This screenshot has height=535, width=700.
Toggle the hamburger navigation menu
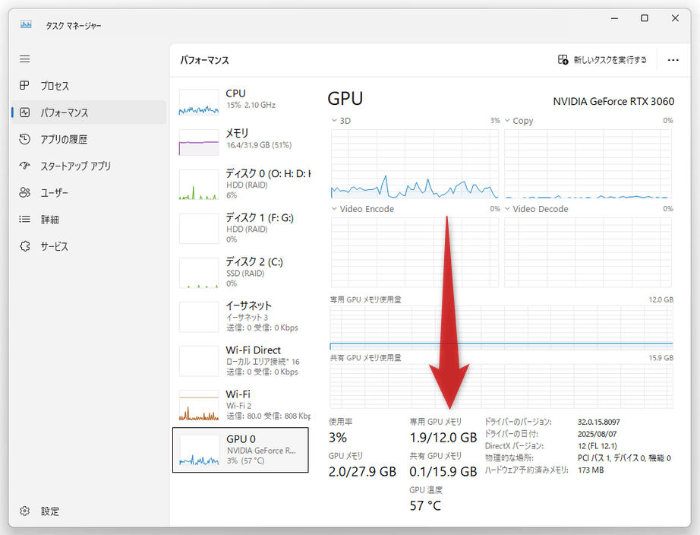pos(24,59)
